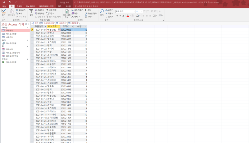249x143 pixels.
Task: Click the alternate row color button
Action: click(161, 15)
